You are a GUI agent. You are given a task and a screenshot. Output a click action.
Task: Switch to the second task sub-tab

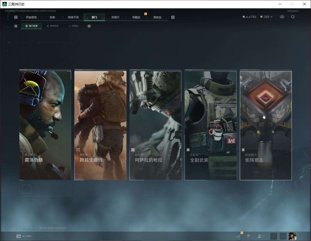pyautogui.click(x=53, y=26)
